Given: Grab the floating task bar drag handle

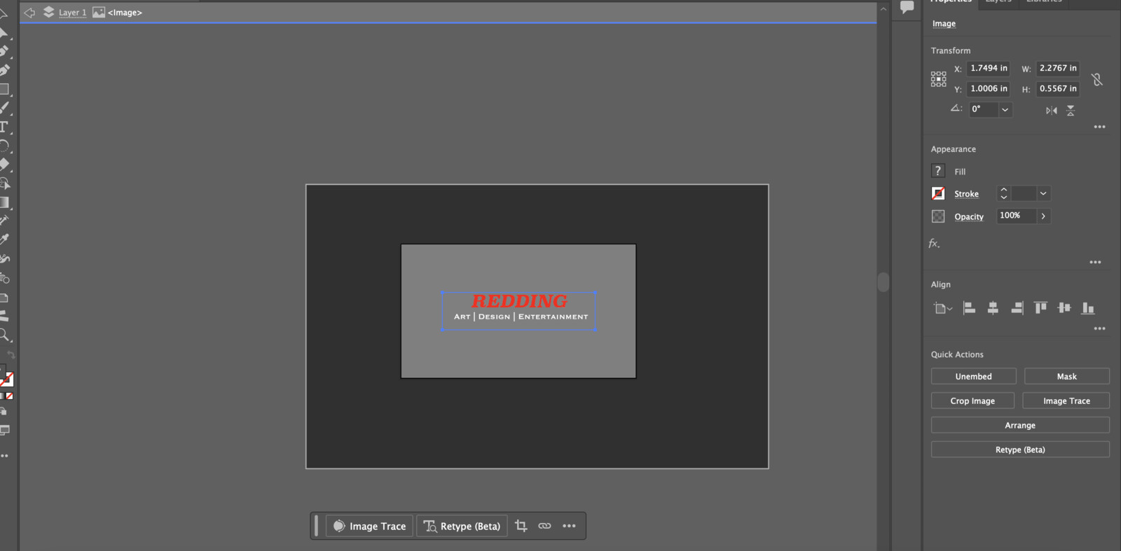Looking at the screenshot, I should click(317, 526).
